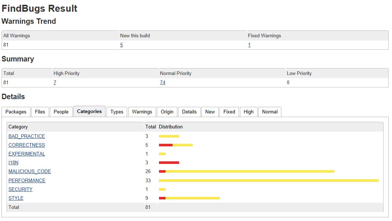Click the I18N red distribution bar
The image size is (392, 221).
(169, 163)
